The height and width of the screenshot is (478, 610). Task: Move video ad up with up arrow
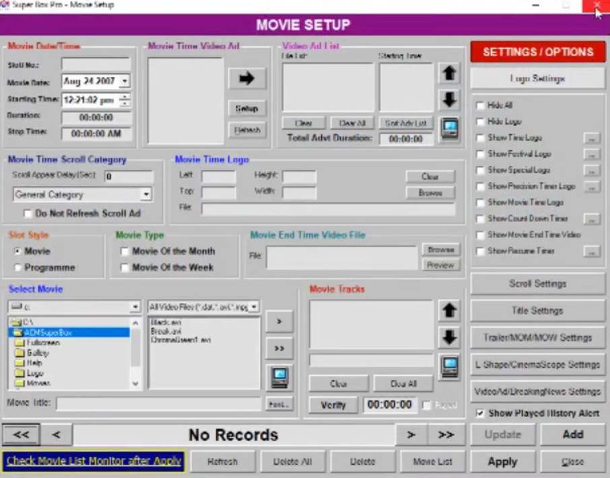pyautogui.click(x=449, y=73)
